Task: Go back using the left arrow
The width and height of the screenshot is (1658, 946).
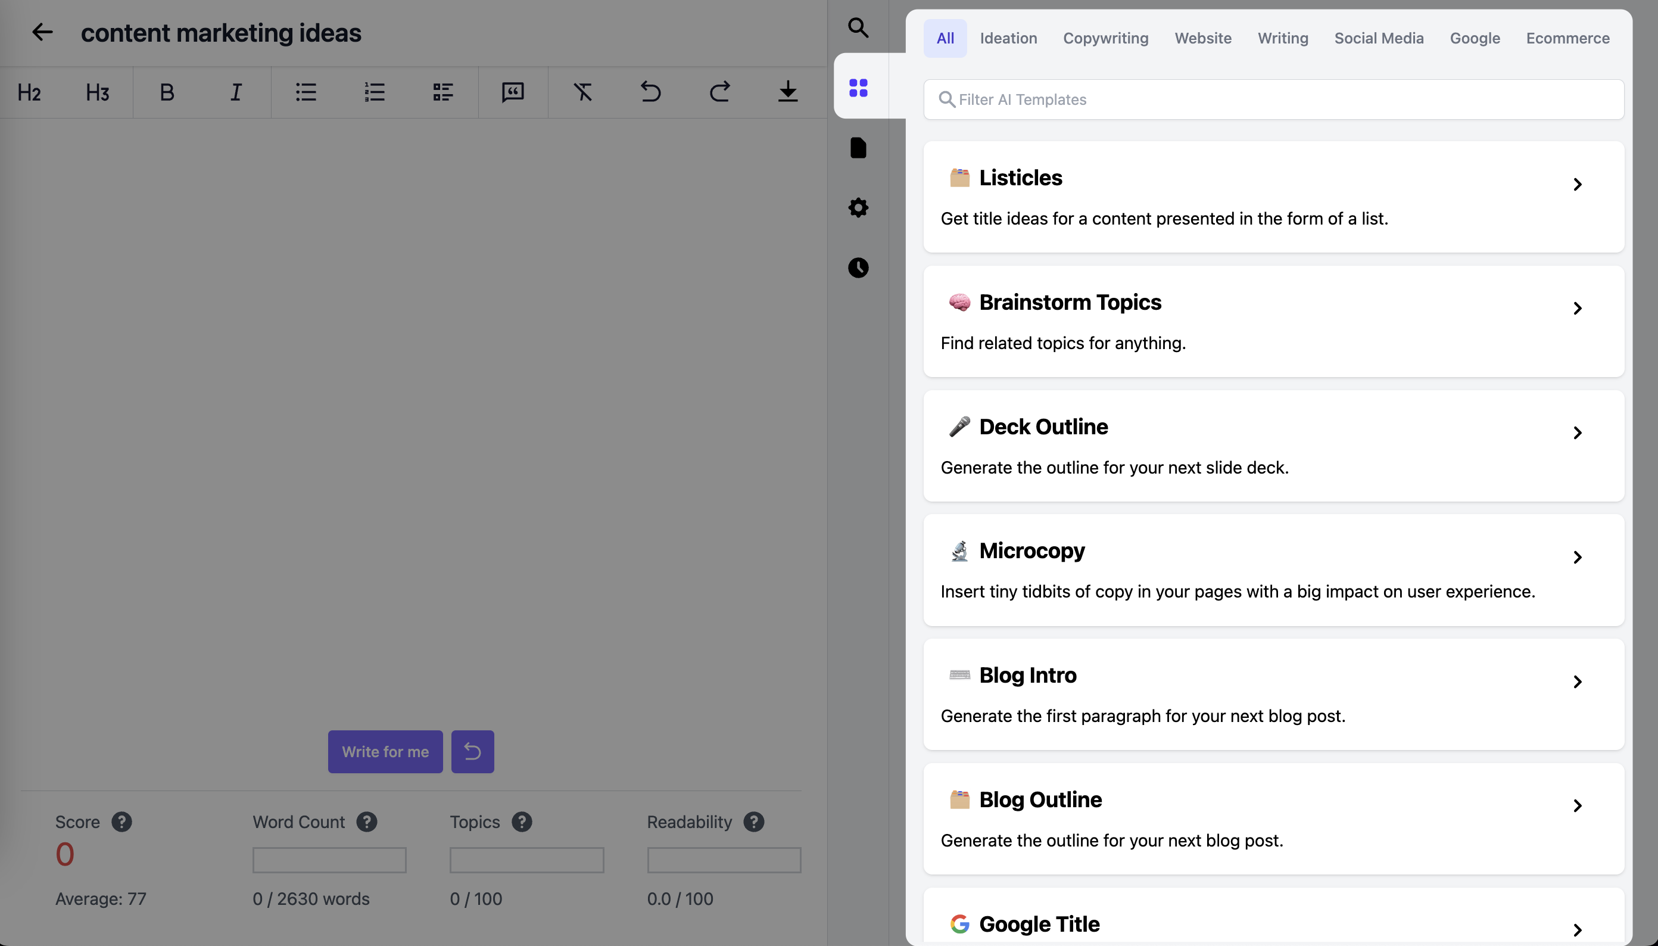Action: point(42,32)
